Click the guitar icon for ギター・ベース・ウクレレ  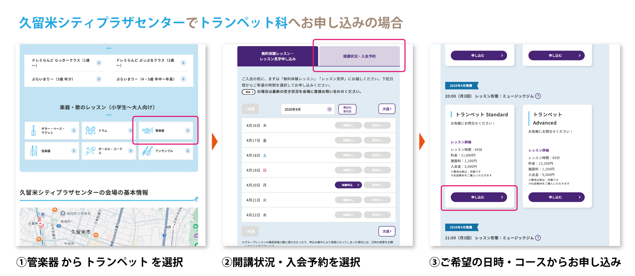[x=34, y=130]
